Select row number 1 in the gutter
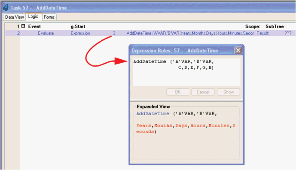296x170 pixels. [x=18, y=26]
